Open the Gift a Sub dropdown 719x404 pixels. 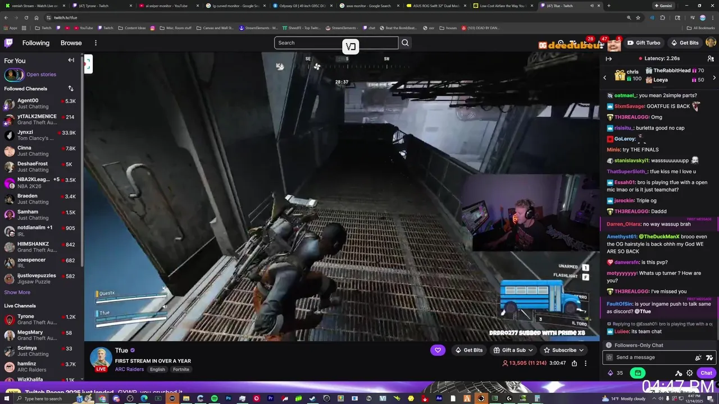click(x=512, y=350)
